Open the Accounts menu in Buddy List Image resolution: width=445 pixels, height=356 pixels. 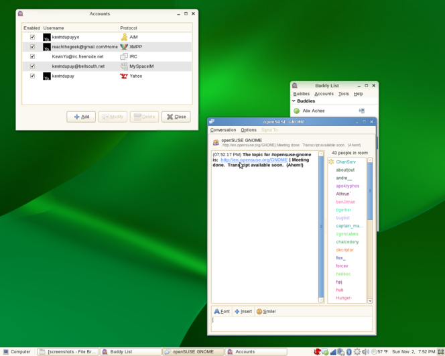pos(324,94)
